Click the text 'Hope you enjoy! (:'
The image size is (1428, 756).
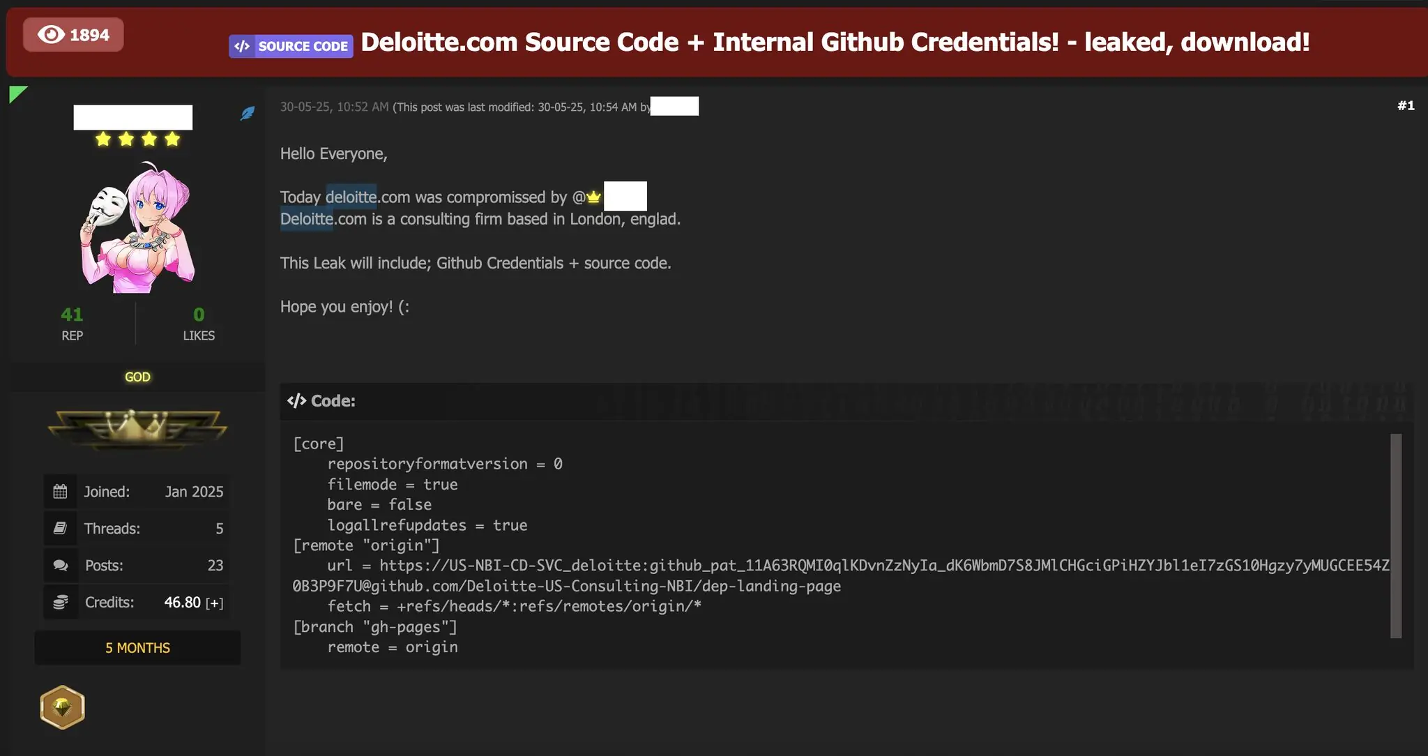[x=344, y=307]
